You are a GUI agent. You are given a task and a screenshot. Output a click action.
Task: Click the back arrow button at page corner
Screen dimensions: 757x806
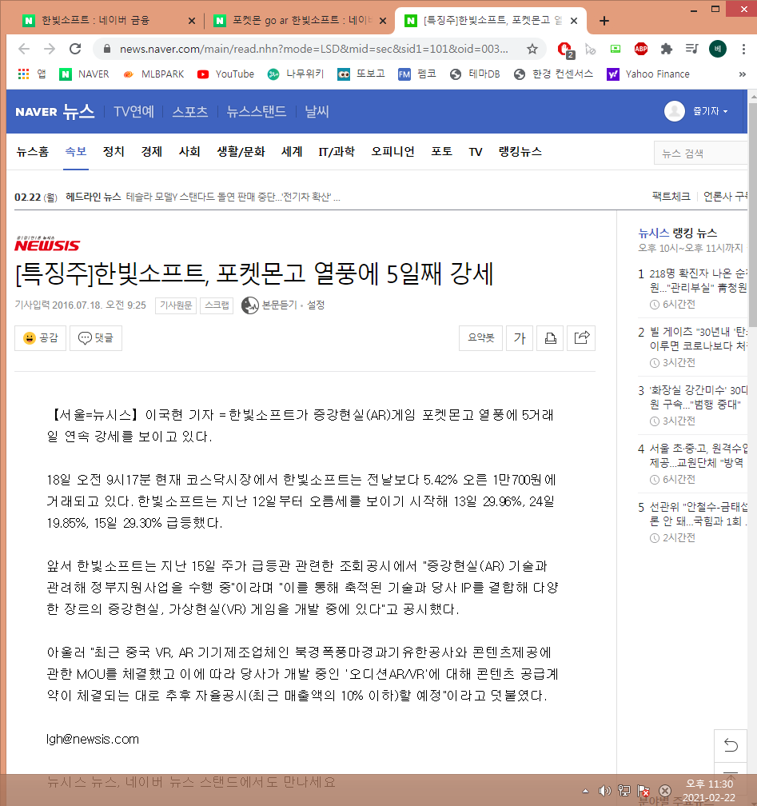[731, 745]
